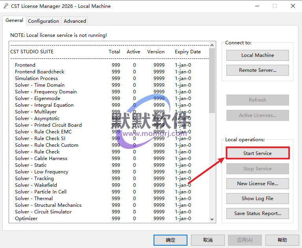
Task: Click the 帮助 help button
Action: coord(282,240)
